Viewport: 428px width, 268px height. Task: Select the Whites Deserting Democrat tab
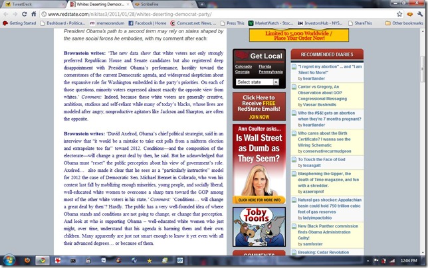tap(100, 4)
